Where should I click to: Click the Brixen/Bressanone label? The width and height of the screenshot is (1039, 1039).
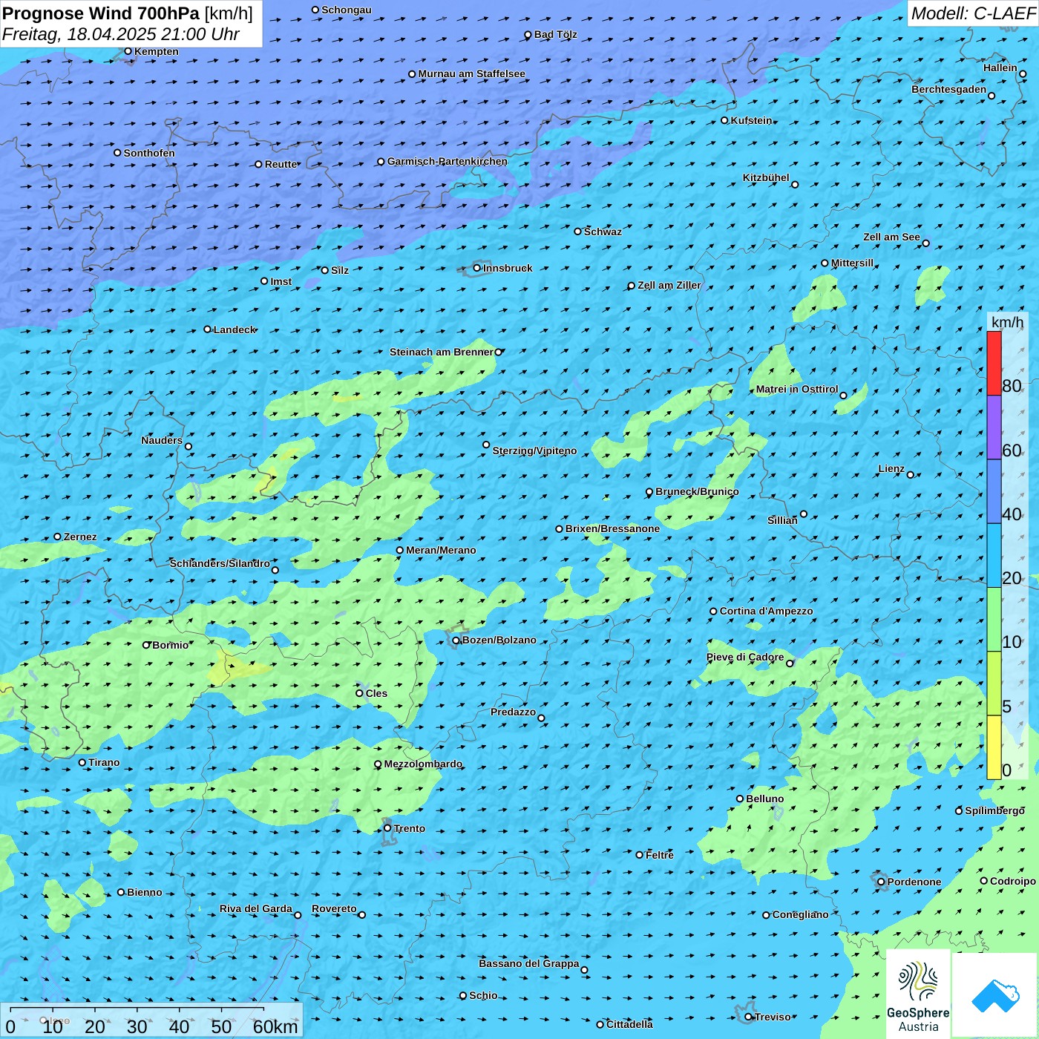click(x=612, y=528)
